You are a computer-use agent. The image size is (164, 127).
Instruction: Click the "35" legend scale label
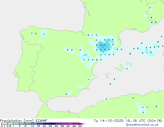click(62, 126)
